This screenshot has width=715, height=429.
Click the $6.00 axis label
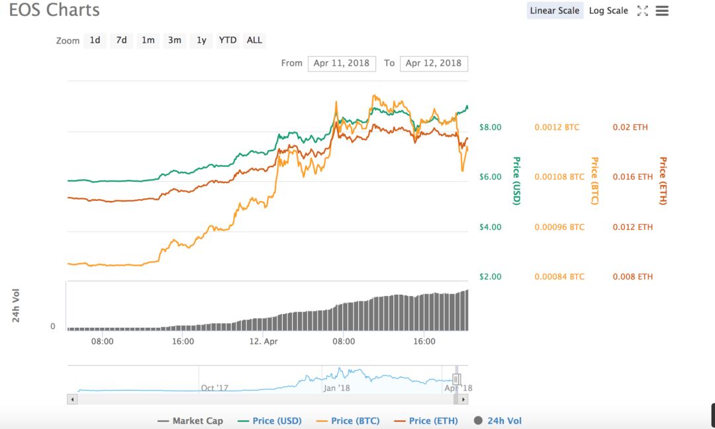point(490,176)
